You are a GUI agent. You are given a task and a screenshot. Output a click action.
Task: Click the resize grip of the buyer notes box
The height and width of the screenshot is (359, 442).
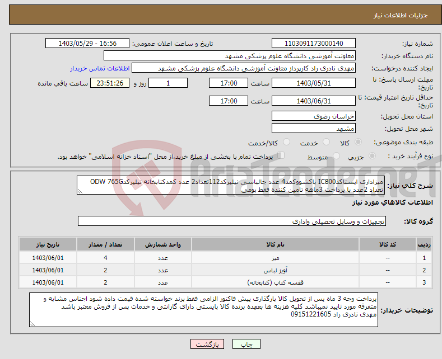click(x=32, y=324)
